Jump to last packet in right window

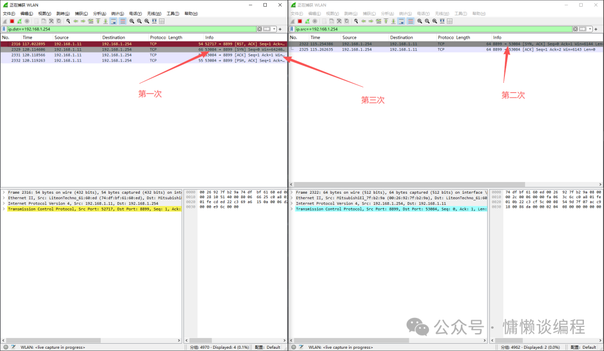point(393,21)
